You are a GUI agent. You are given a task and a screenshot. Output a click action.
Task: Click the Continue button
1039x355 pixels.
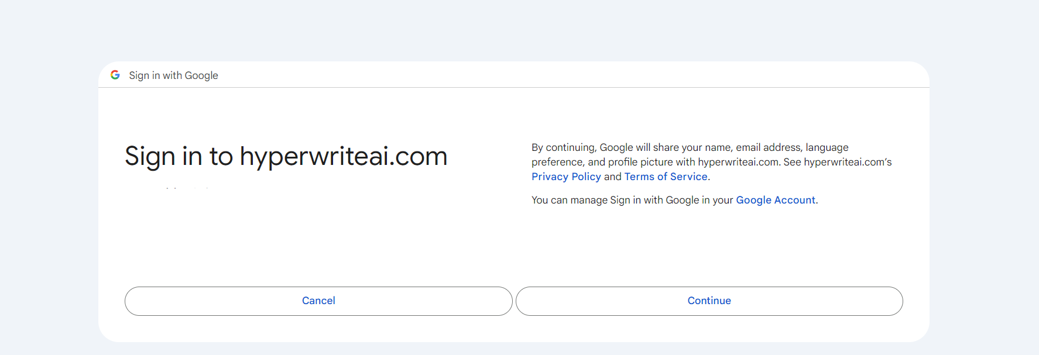(x=709, y=301)
